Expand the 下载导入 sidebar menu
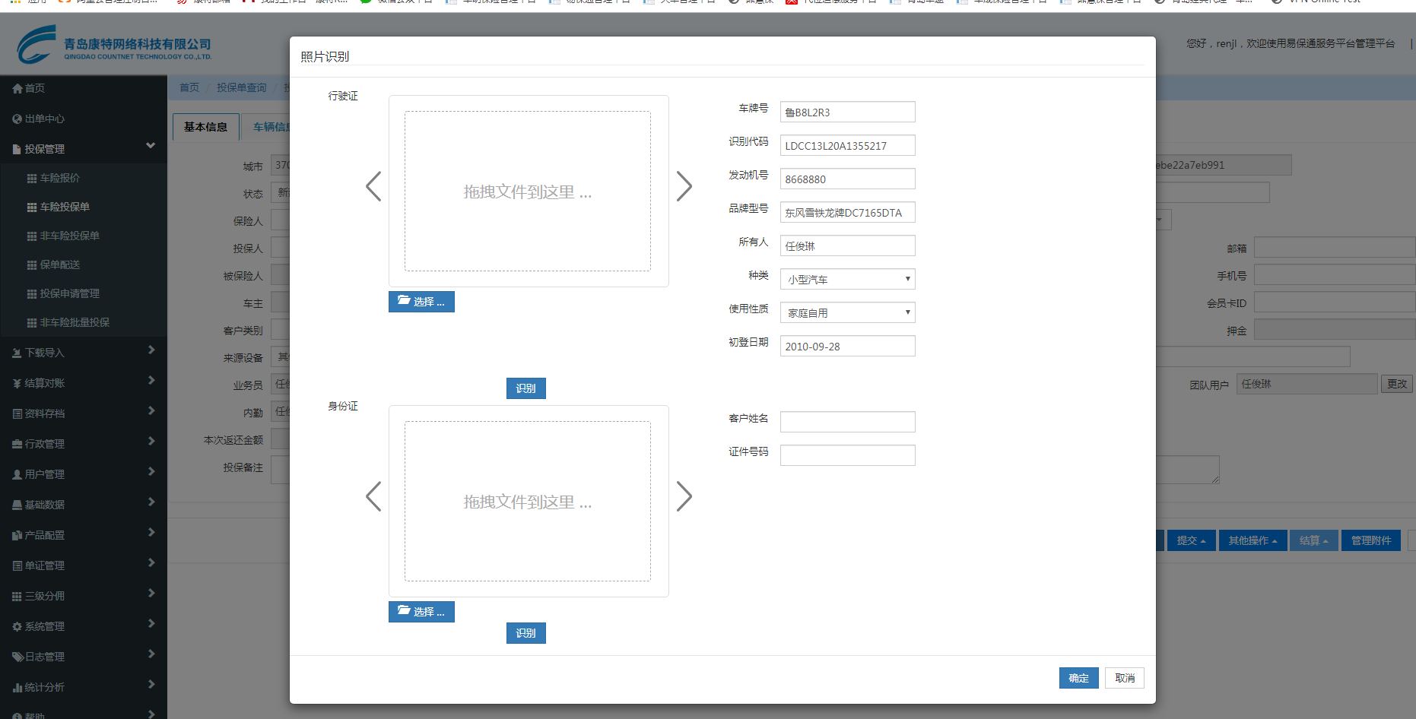The image size is (1416, 719). tap(151, 350)
